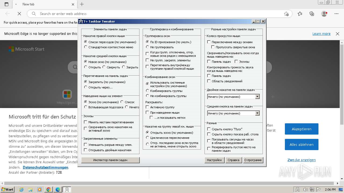The width and height of the screenshot is (344, 193).
Task: Open Edge profile avatar
Action: tap(324, 14)
